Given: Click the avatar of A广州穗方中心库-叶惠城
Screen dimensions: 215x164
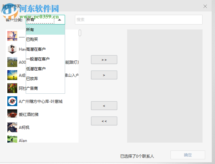Looking at the screenshot, I should point(12,101).
